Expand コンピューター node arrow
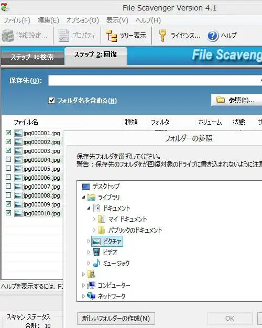Image resolution: width=262 pixels, height=328 pixels. (x=83, y=285)
